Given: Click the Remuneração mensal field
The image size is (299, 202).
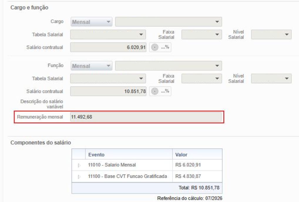Looking at the screenshot, I should [x=146, y=117].
